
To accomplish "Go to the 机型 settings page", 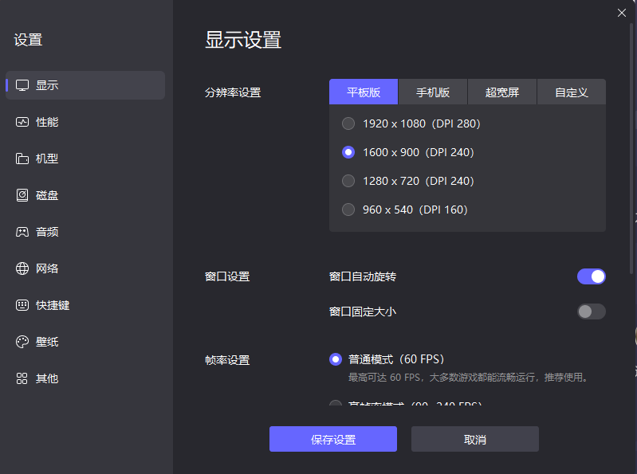I will [x=85, y=159].
